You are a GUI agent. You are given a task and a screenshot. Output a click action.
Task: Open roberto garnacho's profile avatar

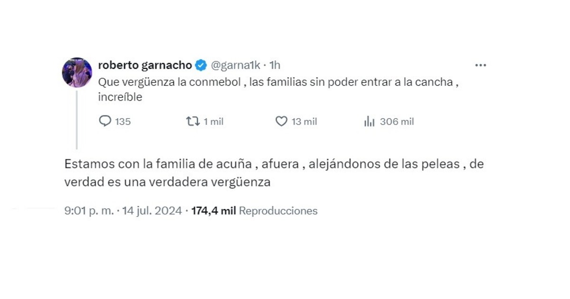click(77, 73)
